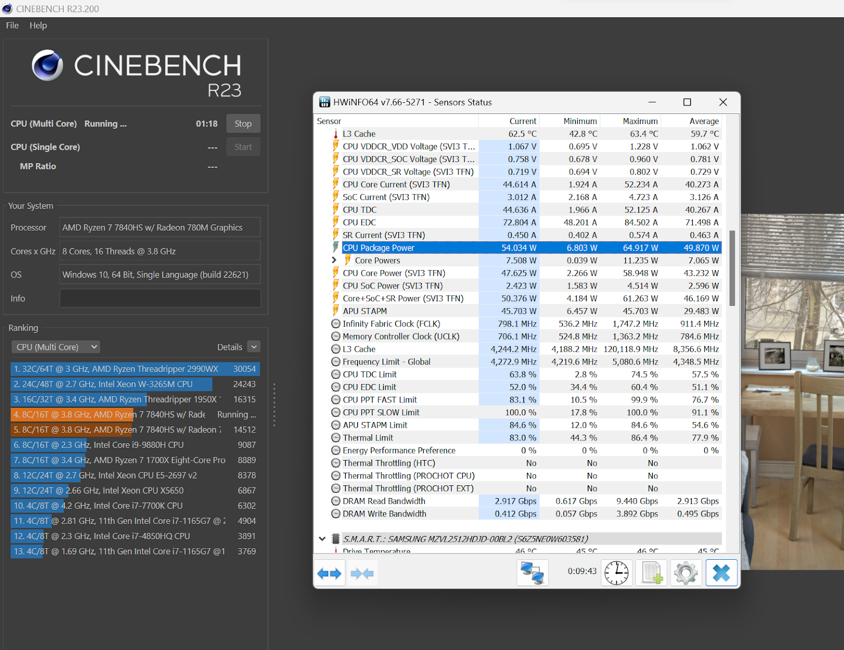The width and height of the screenshot is (844, 650).
Task: Click the Details label in Ranking panel
Action: (230, 347)
